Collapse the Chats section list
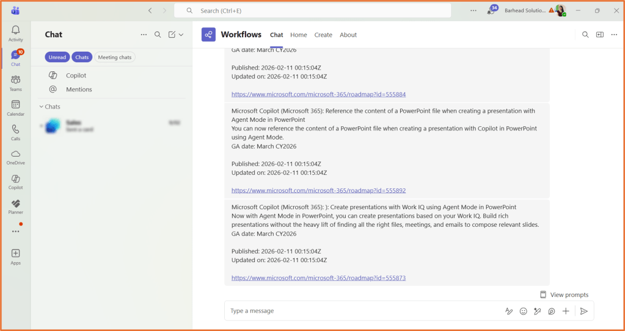This screenshot has width=625, height=331. pyautogui.click(x=42, y=107)
